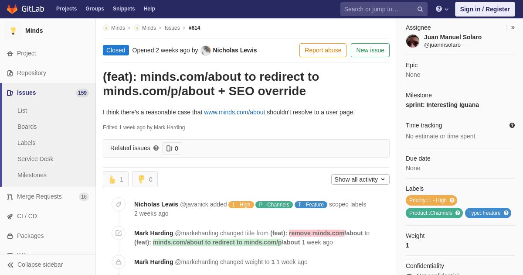Viewport: 523px width, 275px height.
Task: Open Snippets in the top navbar
Action: click(124, 9)
